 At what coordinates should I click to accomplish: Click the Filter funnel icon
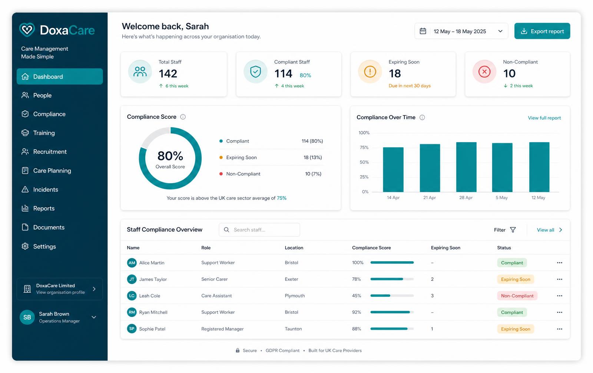point(513,230)
